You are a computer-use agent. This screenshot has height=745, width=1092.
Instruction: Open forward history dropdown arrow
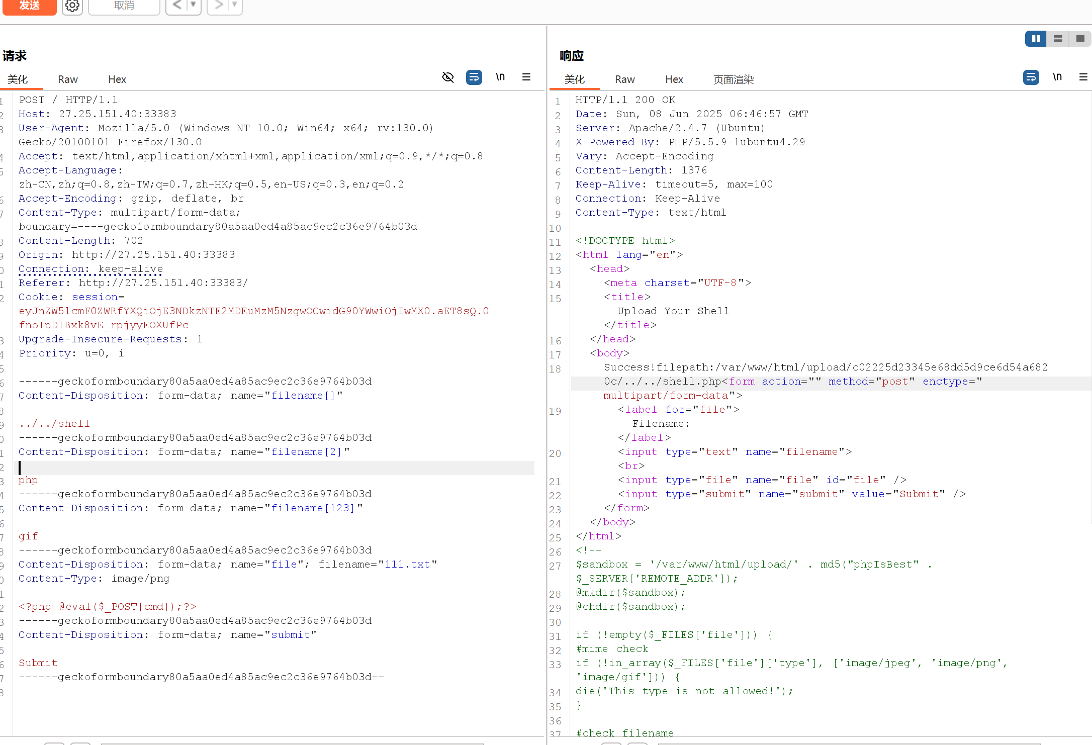coord(234,6)
